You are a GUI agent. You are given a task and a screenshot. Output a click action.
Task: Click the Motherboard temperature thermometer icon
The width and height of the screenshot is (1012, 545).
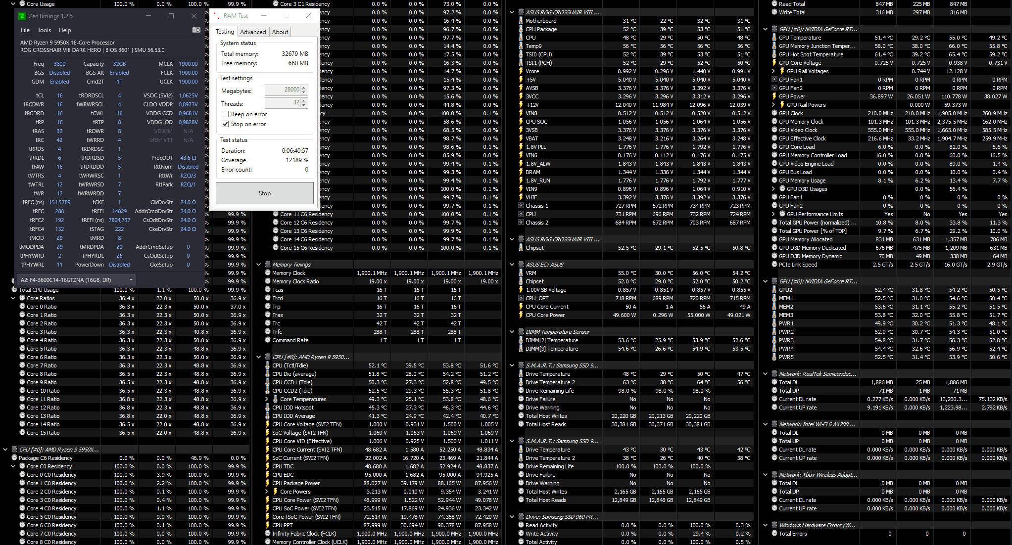coord(521,21)
